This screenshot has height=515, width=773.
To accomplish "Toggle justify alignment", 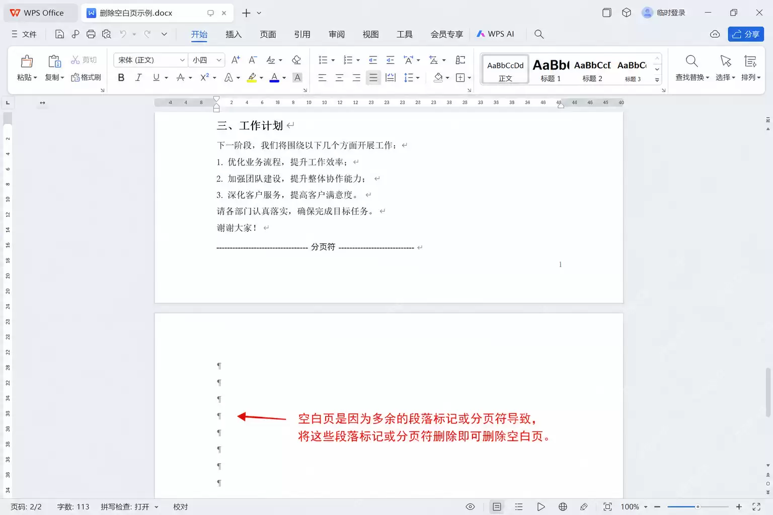I will coord(373,77).
